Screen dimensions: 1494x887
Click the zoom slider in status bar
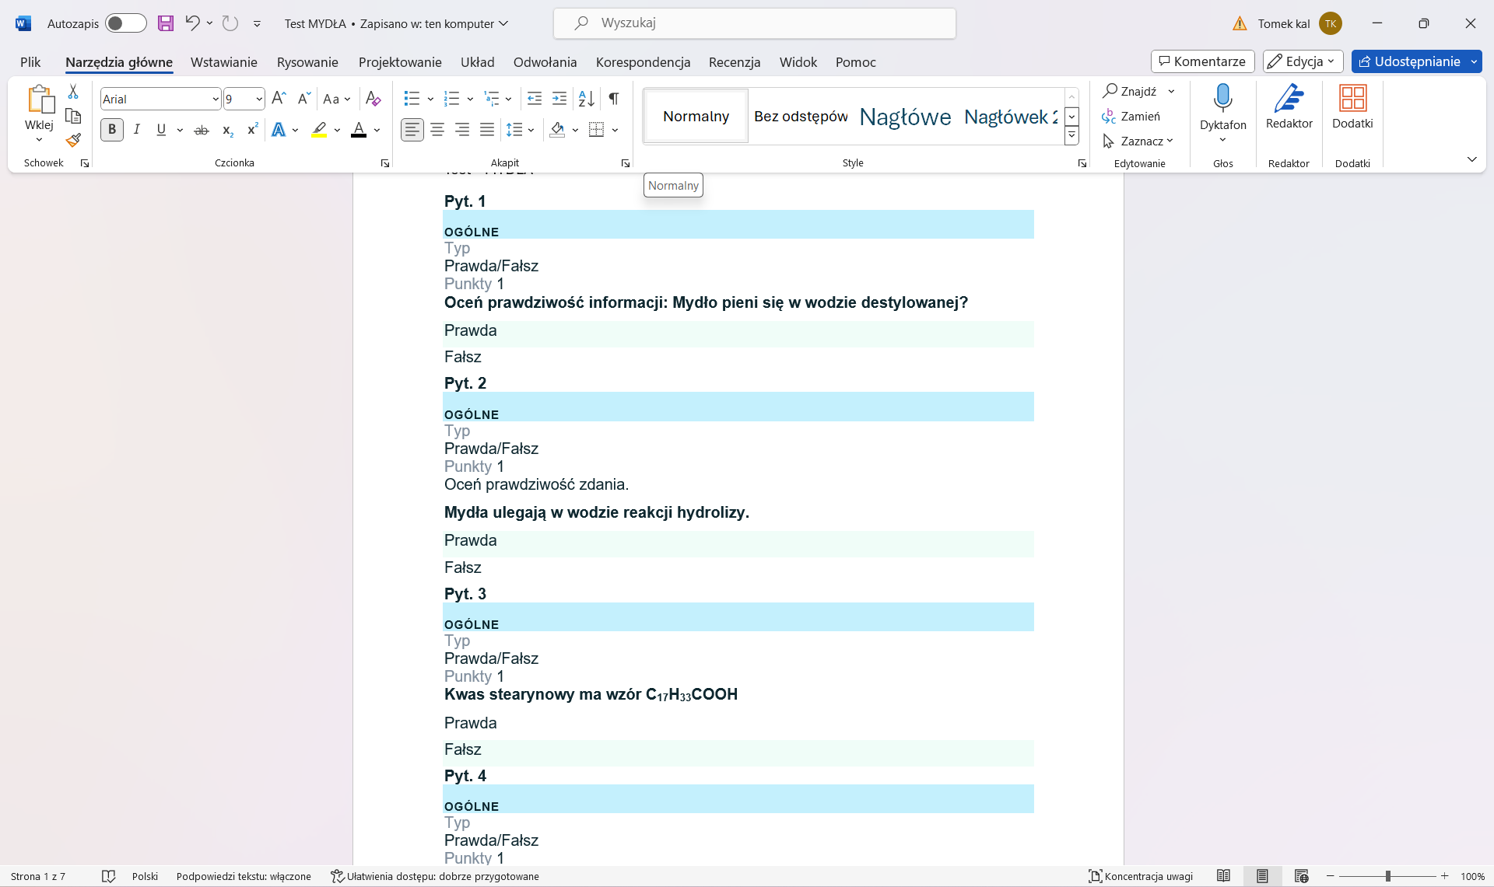(1387, 876)
